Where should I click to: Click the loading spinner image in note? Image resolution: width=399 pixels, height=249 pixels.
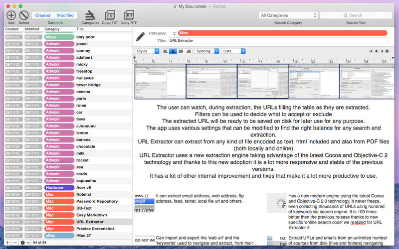tap(277, 203)
